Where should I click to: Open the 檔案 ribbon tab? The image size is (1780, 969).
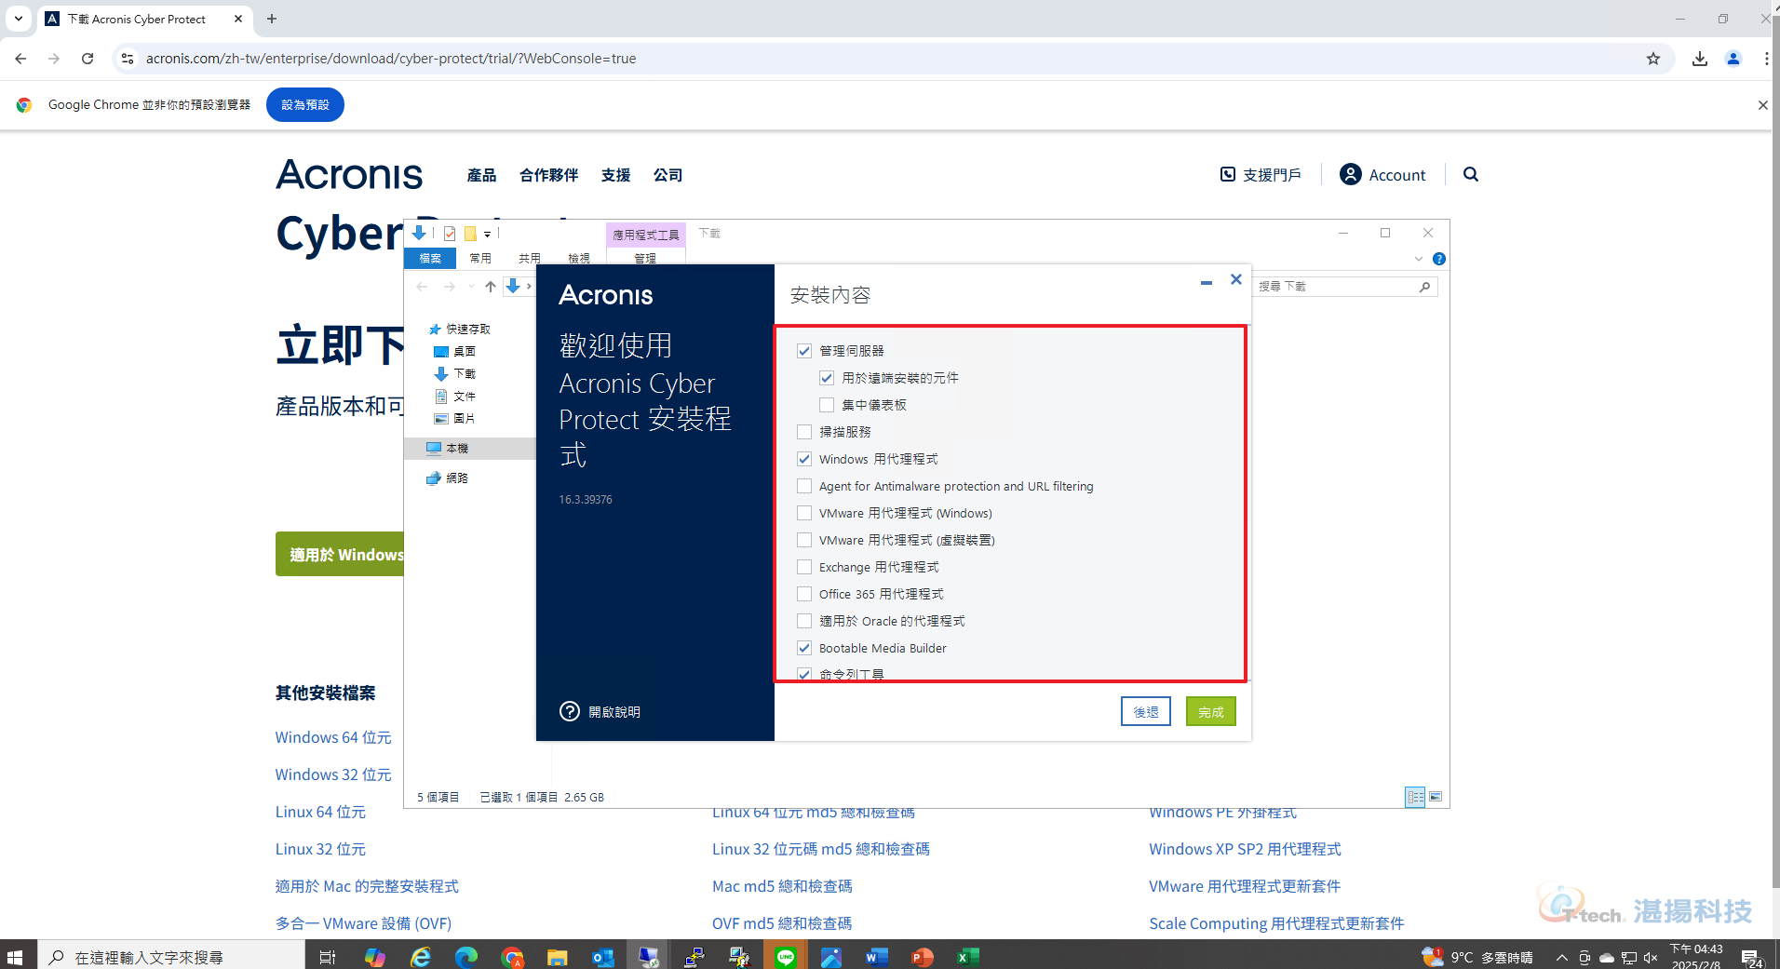pyautogui.click(x=430, y=258)
